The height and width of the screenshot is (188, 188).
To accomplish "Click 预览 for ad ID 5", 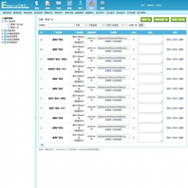I will 169,99.
